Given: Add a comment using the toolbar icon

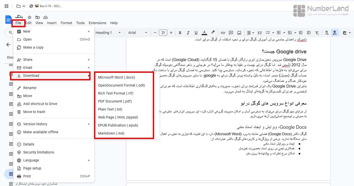Looking at the screenshot, I should click(231, 33).
